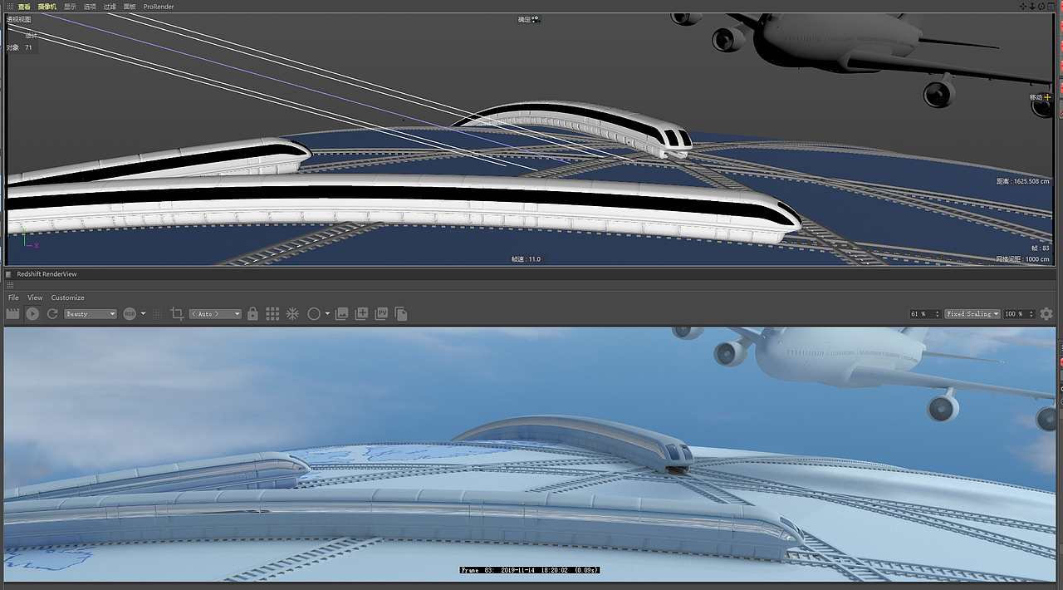Toggle the bucket grid icon
Screen dimensions: 1063x590
pos(272,314)
